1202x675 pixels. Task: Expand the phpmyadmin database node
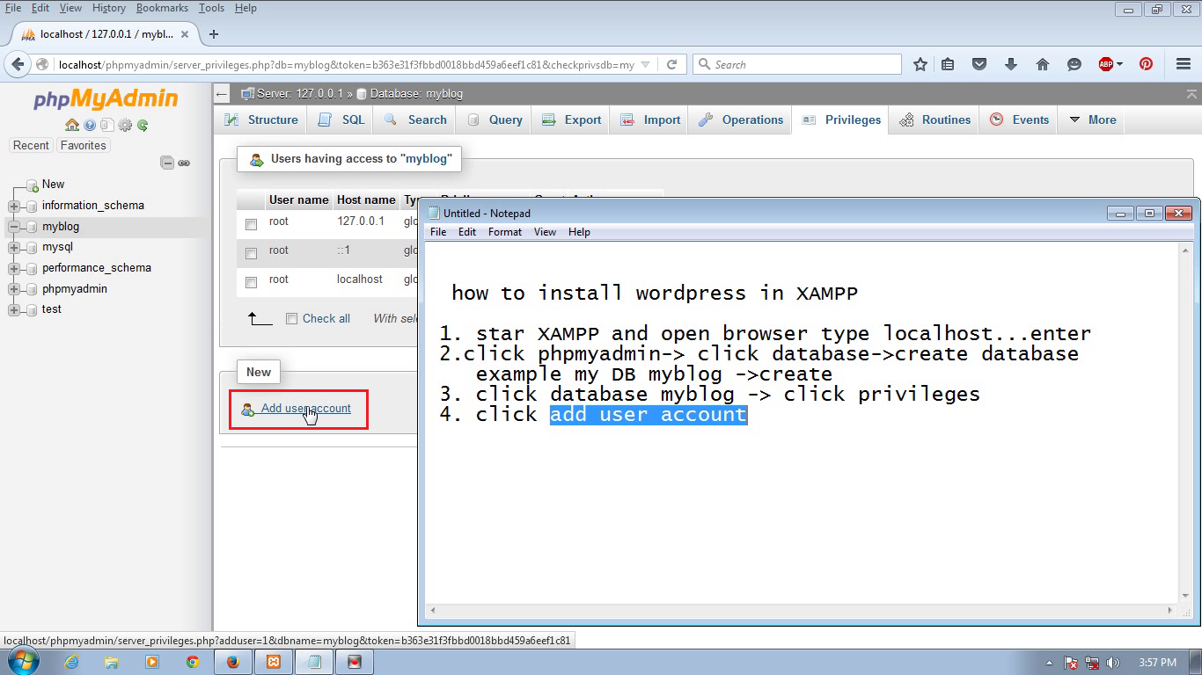[13, 289]
